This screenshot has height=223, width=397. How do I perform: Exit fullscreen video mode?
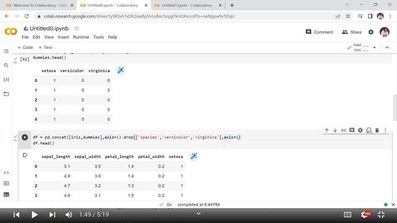(381, 215)
